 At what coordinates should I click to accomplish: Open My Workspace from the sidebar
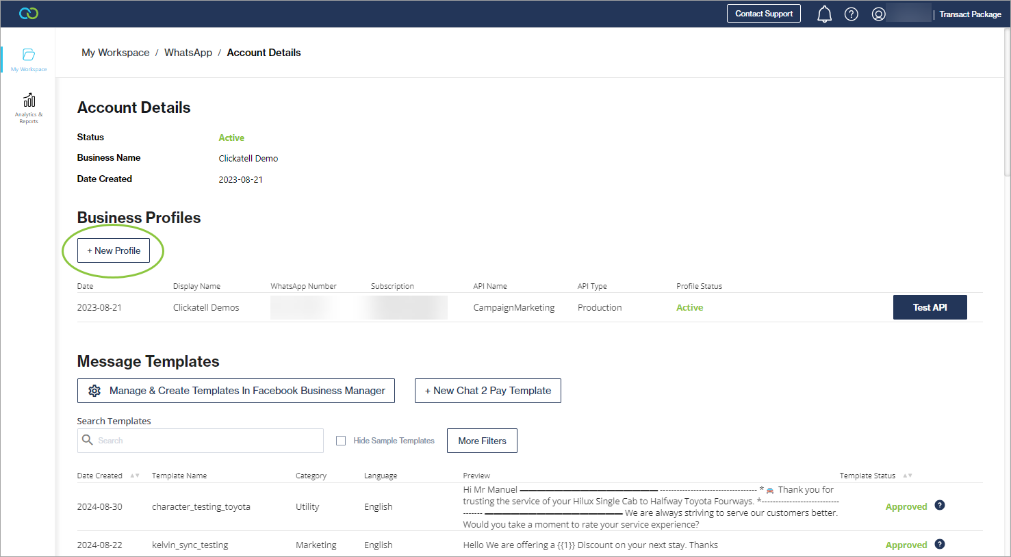29,60
